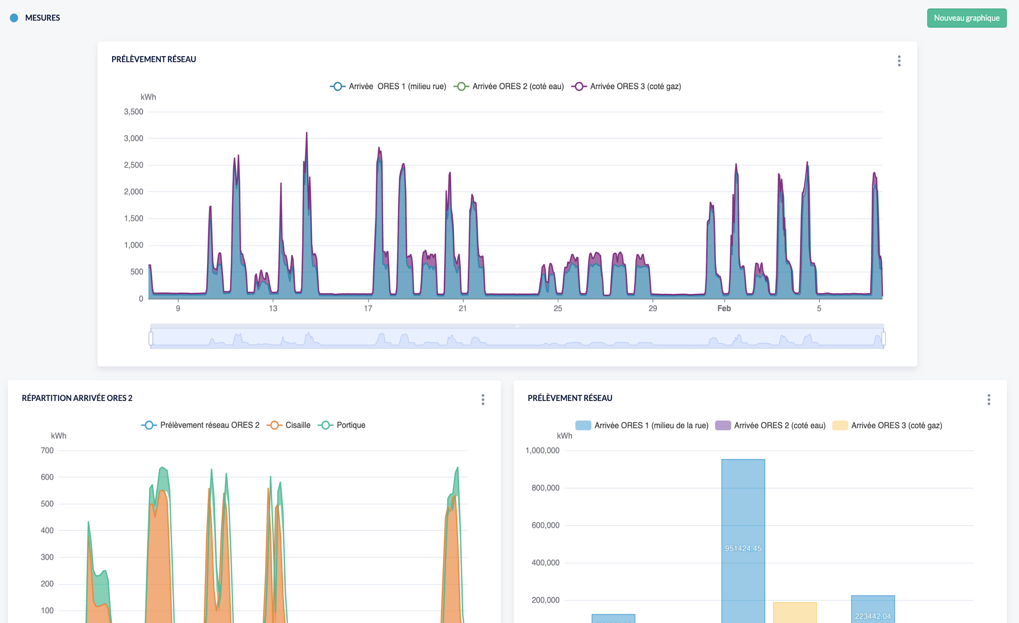Toggle Cisaille legend series
Screen dimensions: 1019x623
289,425
